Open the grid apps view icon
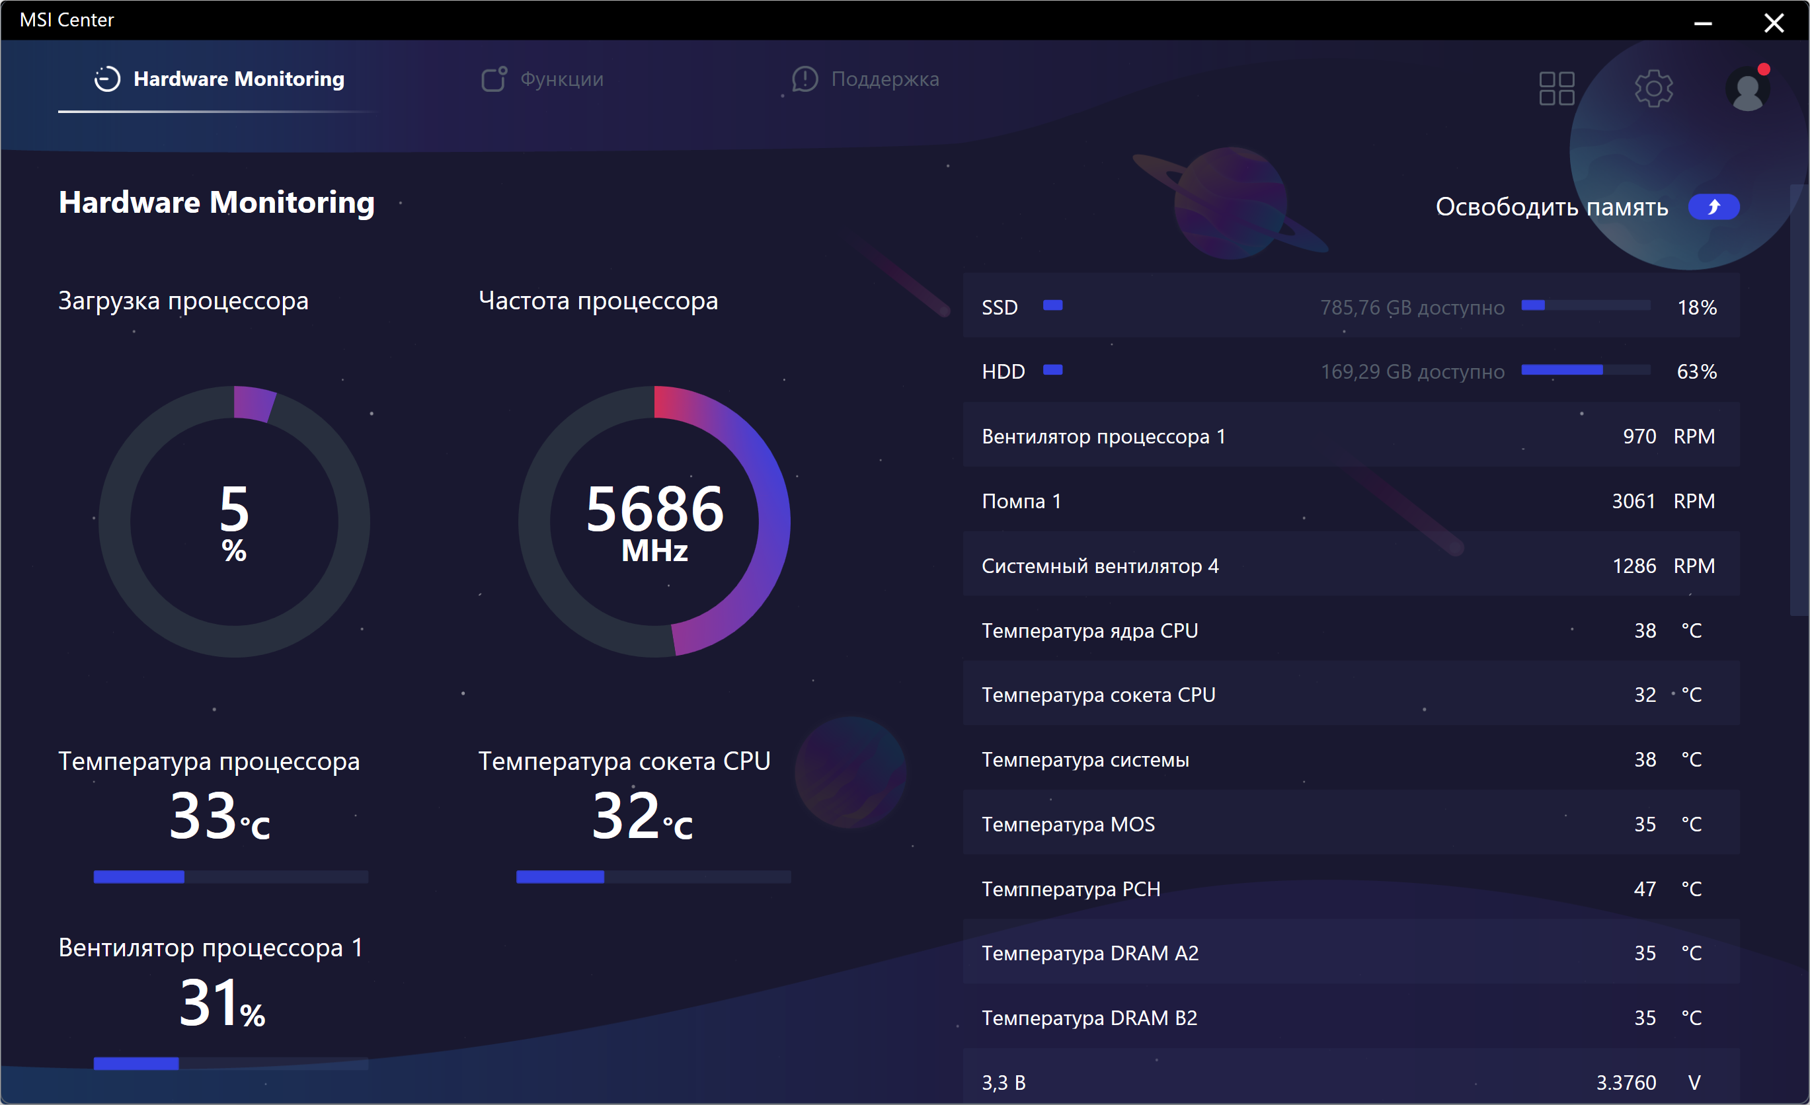Screen dimensions: 1810x1105 coord(1556,88)
